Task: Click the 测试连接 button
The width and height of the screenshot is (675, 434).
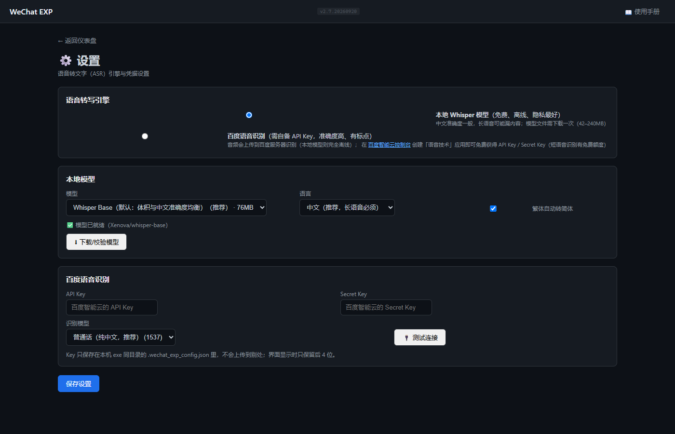Action: pos(420,338)
